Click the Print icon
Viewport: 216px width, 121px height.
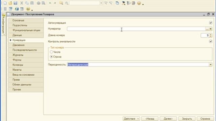(x=38, y=3)
